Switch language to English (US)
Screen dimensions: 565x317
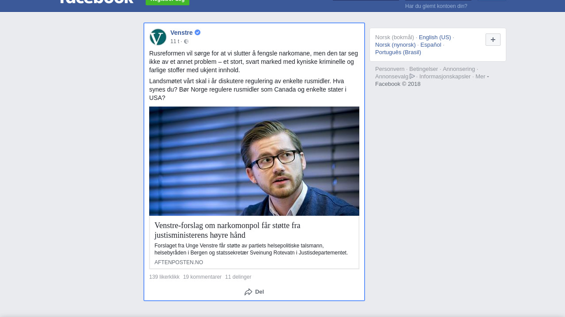(x=435, y=37)
